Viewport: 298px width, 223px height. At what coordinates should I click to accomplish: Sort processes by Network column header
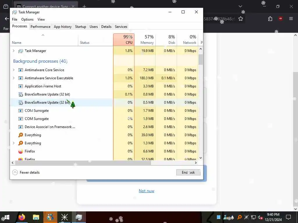click(188, 39)
